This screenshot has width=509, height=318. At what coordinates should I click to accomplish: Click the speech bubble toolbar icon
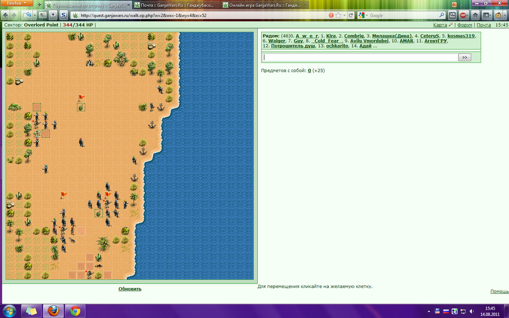point(53,15)
